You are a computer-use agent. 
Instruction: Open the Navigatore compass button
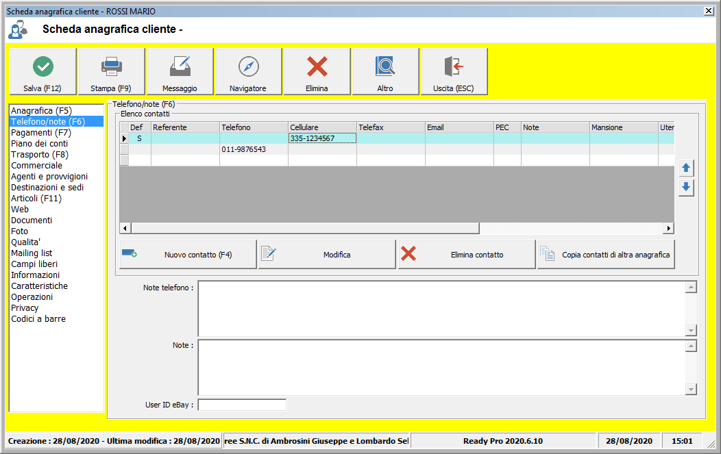click(x=248, y=72)
